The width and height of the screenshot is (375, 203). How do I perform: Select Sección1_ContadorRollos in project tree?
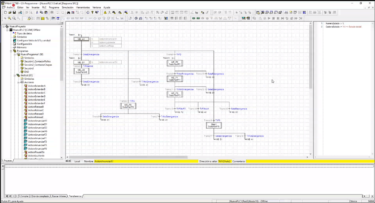pos(37,61)
